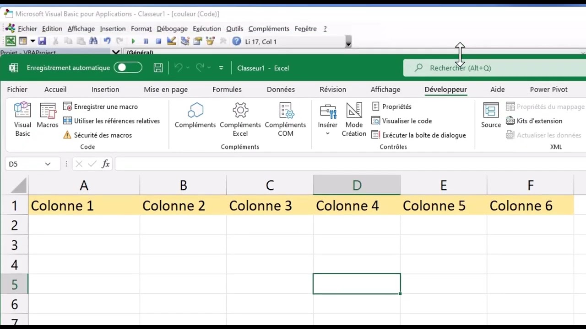The width and height of the screenshot is (586, 329).
Task: Click inside the formula bar
Action: point(350,164)
